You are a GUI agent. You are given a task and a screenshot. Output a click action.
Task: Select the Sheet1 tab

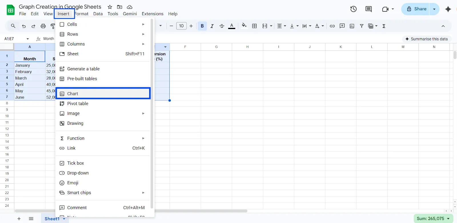tap(52, 219)
